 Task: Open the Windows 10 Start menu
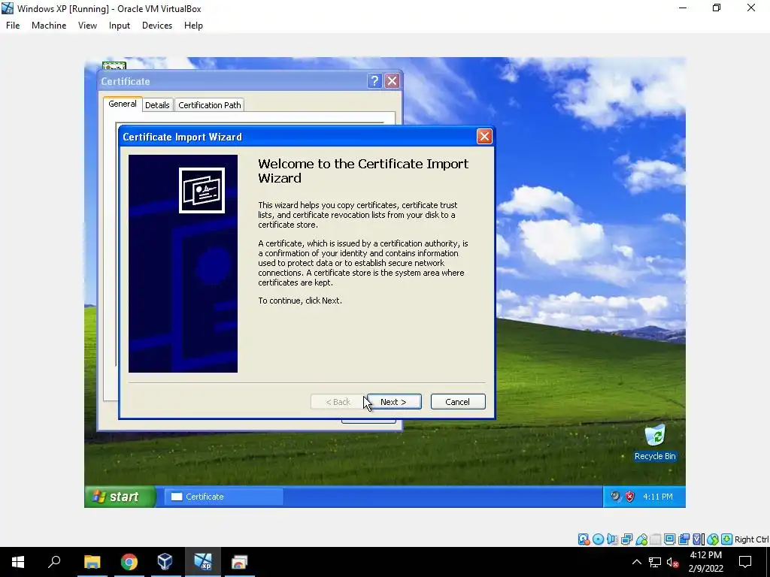coord(18,562)
